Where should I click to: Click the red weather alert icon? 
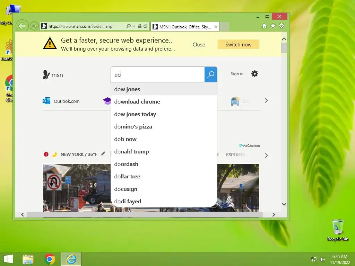point(46,154)
